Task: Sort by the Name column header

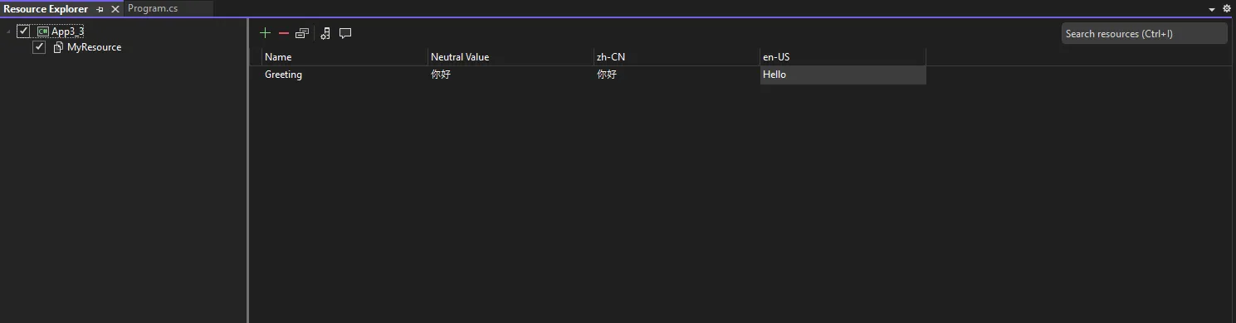Action: point(344,57)
